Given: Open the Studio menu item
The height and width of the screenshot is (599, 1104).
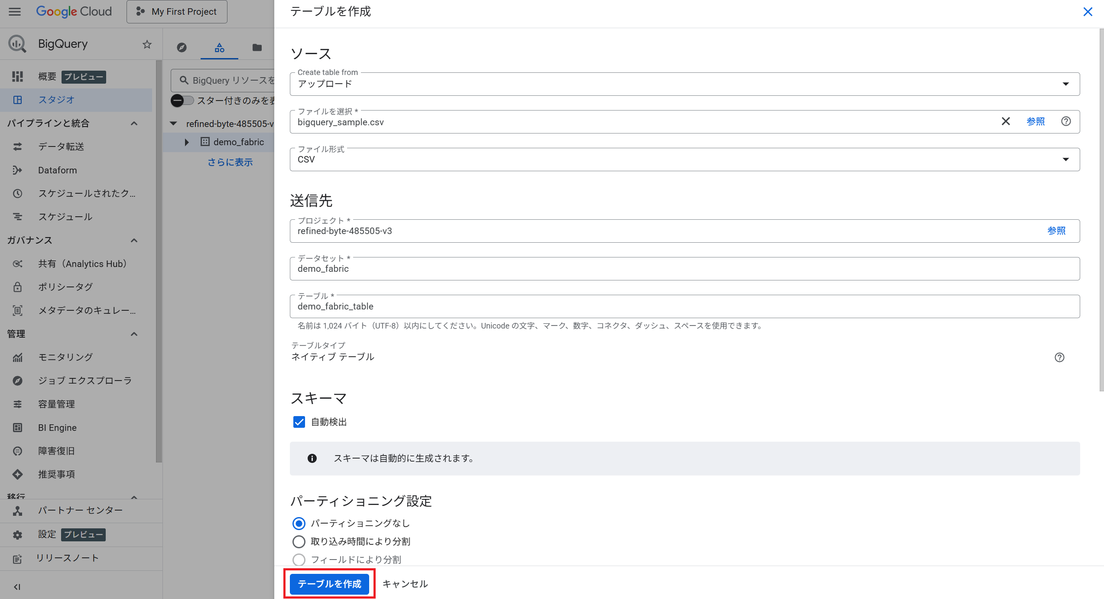Looking at the screenshot, I should [56, 100].
